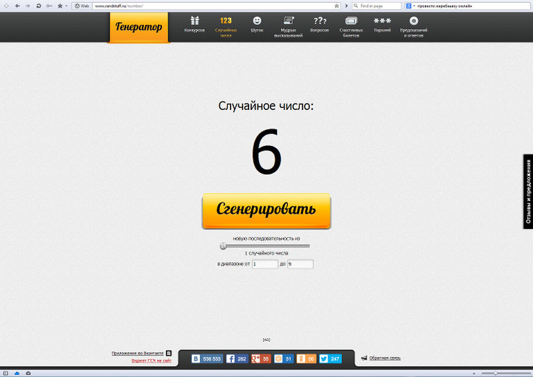The height and width of the screenshot is (377, 533).
Task: Open the Обратная связь feedback link
Action: point(384,358)
